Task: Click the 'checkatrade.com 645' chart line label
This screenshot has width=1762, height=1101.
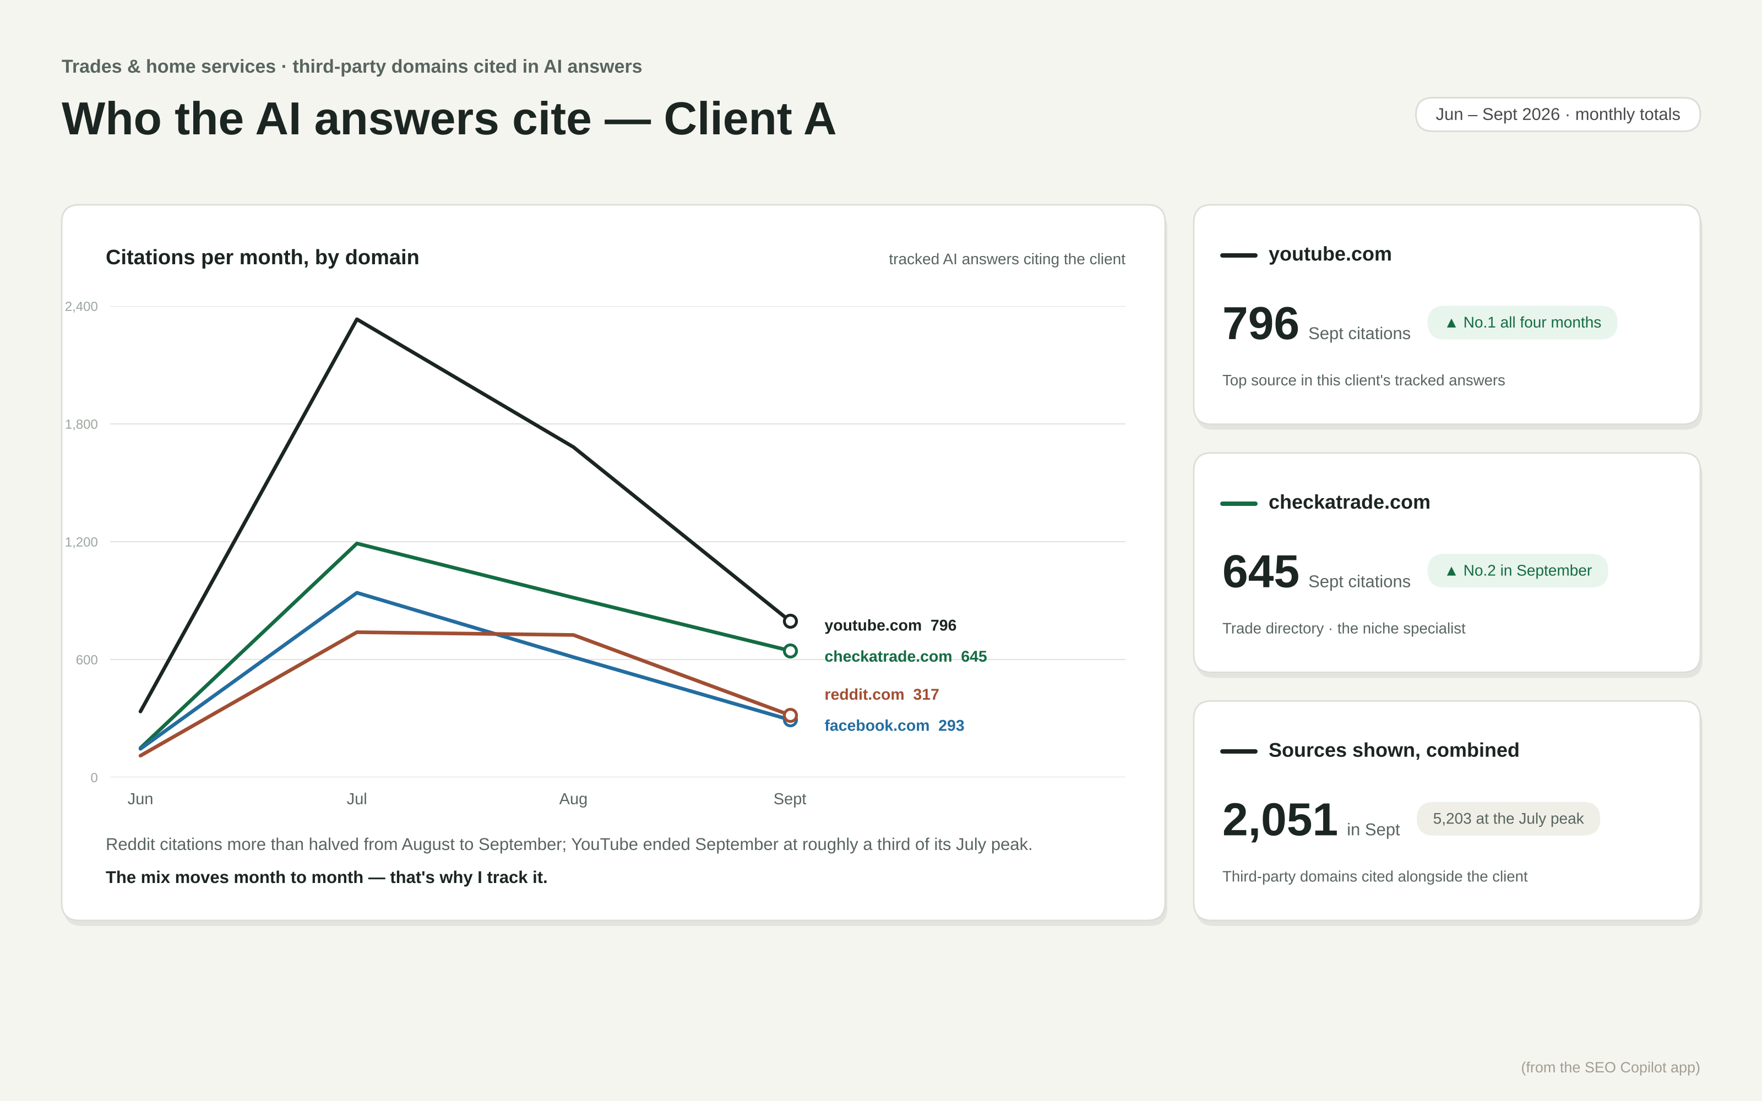Action: click(905, 657)
